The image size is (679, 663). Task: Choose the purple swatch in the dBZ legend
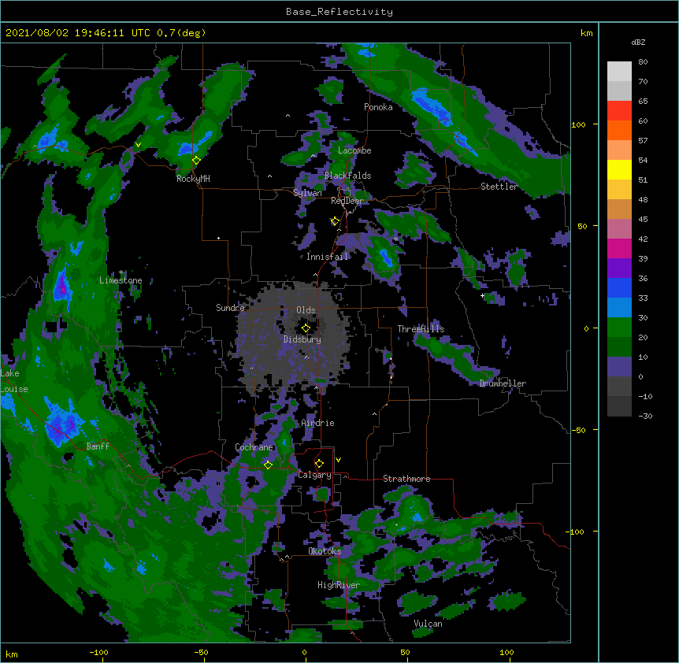tap(619, 269)
